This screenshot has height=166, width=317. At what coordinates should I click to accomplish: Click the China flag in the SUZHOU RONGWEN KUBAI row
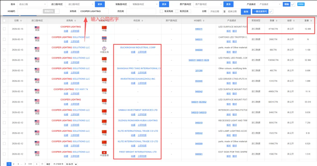pos(104,121)
